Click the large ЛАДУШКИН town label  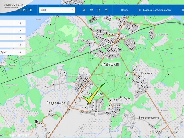pos(111,65)
